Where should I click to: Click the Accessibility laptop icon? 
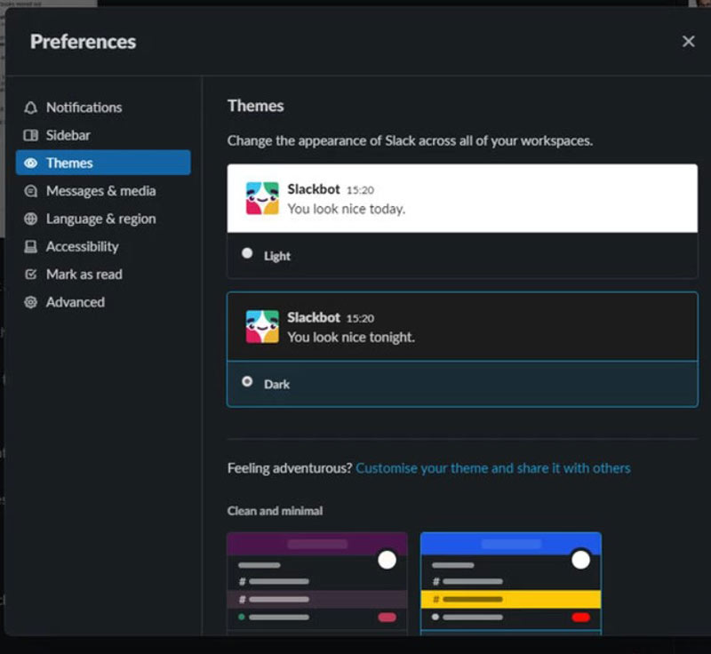31,247
